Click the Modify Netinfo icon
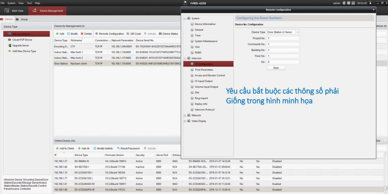This screenshot has height=194, width=388. point(95,149)
